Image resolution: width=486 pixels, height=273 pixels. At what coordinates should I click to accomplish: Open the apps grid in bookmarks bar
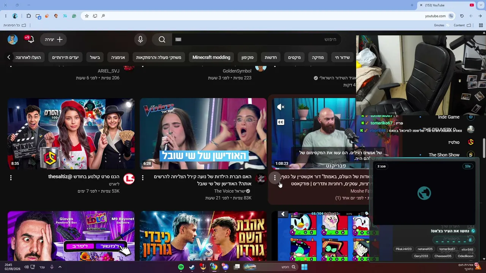coord(481,25)
